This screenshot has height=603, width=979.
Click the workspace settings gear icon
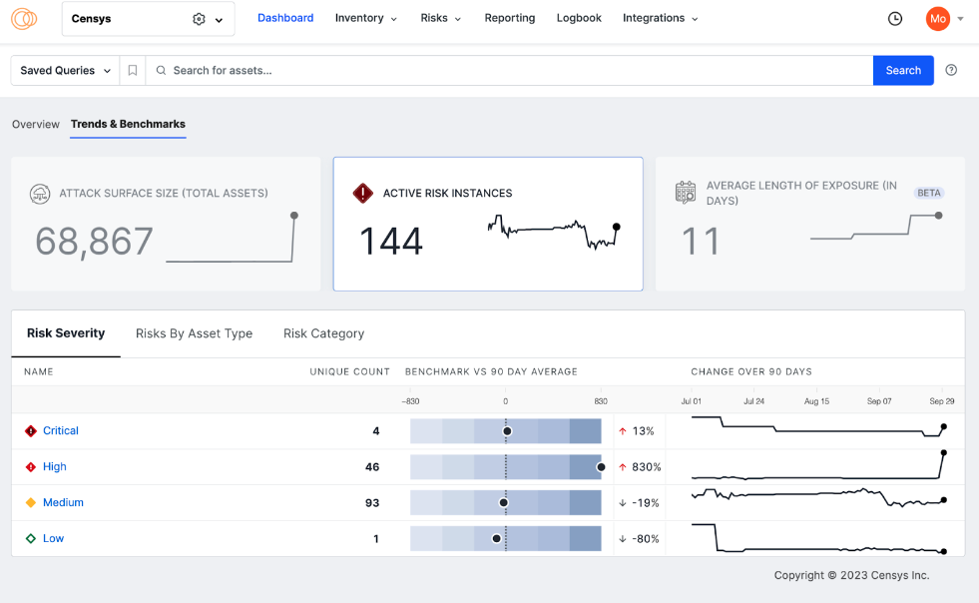point(198,18)
